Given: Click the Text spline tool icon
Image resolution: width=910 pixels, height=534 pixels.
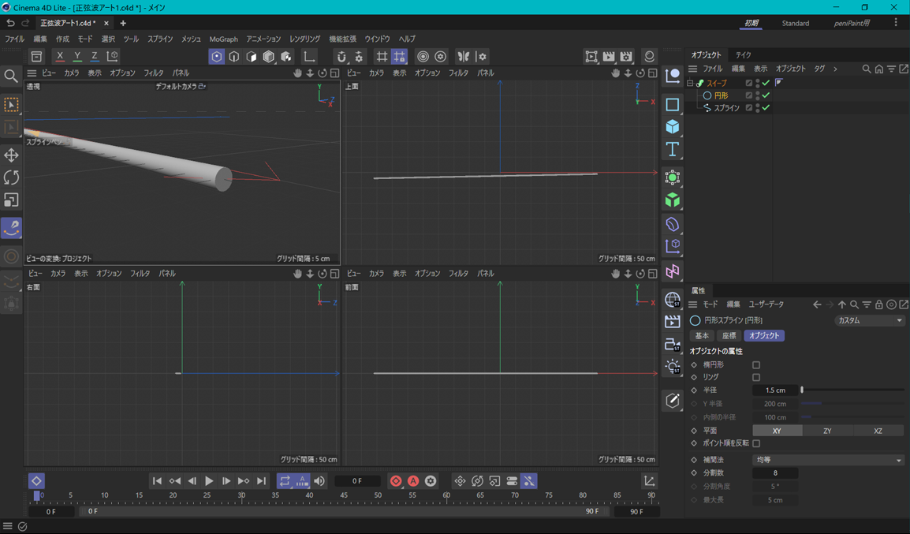Looking at the screenshot, I should [x=672, y=149].
